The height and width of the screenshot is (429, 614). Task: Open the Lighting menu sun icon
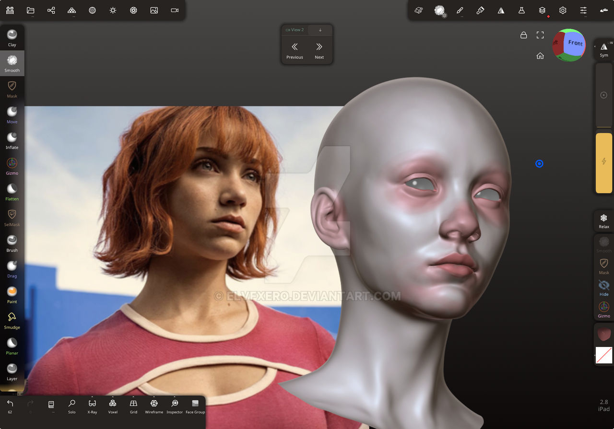[x=113, y=10]
